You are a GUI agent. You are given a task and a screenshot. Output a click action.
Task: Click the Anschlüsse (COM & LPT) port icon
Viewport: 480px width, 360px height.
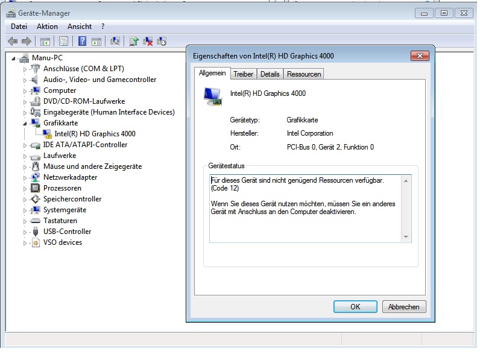pyautogui.click(x=36, y=69)
